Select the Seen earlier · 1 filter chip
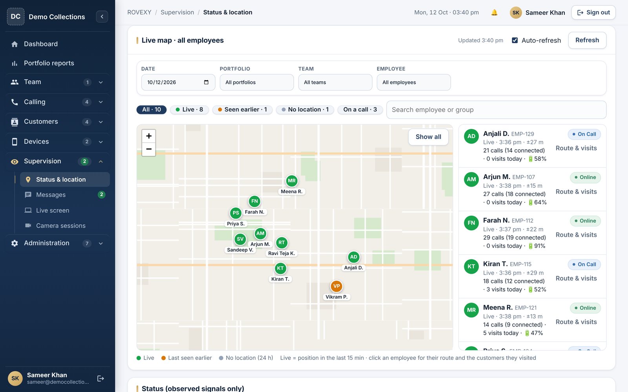 (242, 110)
